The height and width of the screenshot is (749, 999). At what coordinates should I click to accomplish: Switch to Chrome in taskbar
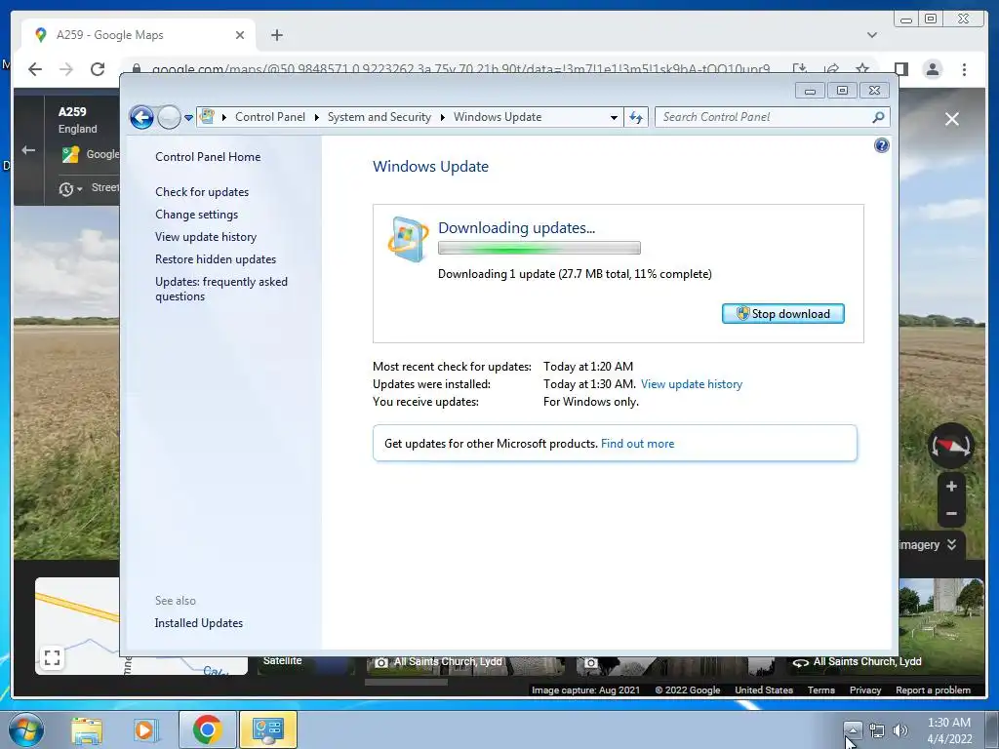[207, 729]
